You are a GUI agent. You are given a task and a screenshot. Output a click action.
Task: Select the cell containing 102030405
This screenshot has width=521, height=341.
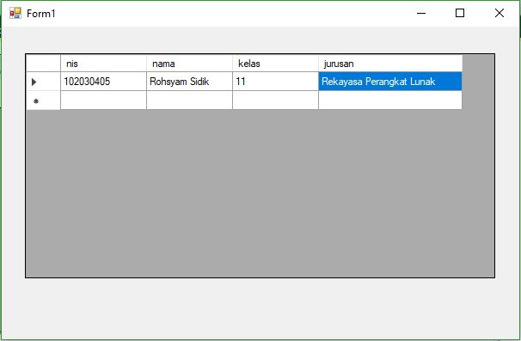tap(103, 82)
